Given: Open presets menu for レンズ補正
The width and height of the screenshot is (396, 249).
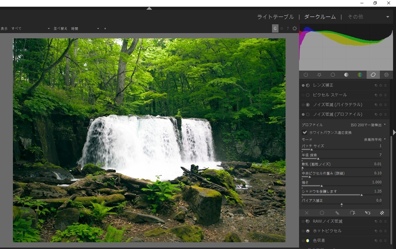Looking at the screenshot, I should tap(385, 86).
